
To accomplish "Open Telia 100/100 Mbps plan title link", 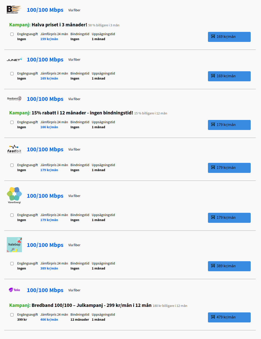I will 45,290.
